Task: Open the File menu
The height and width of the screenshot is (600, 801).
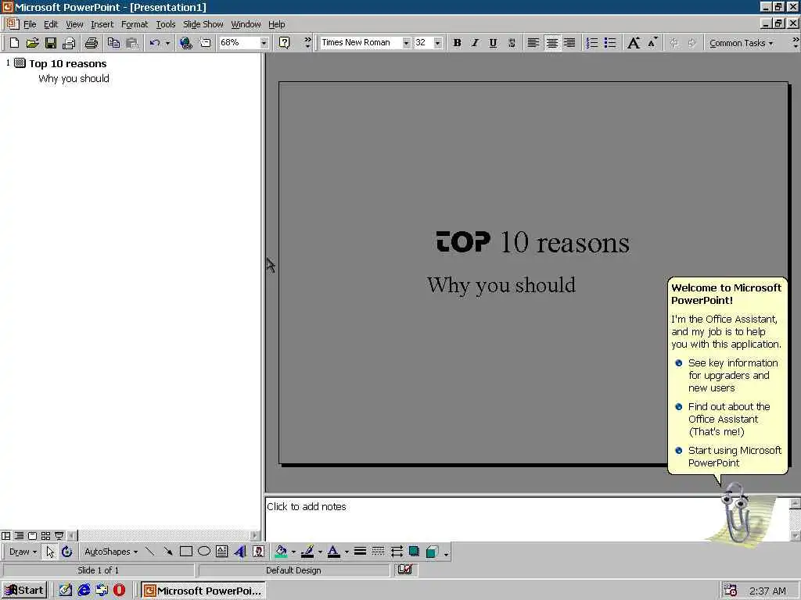Action: tap(30, 24)
